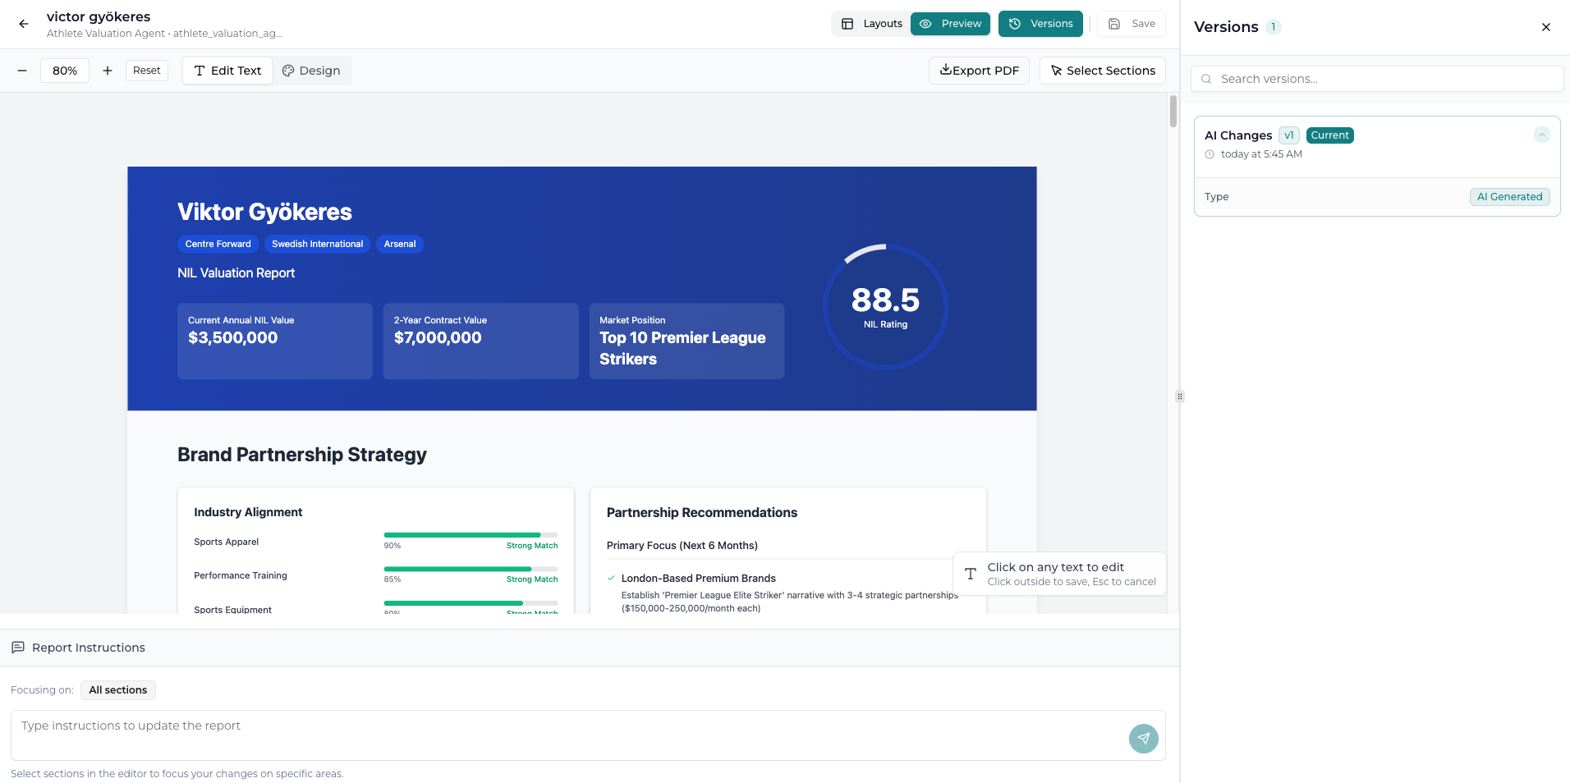Click the Centre Forward tag
This screenshot has height=783, width=1570.
point(218,244)
